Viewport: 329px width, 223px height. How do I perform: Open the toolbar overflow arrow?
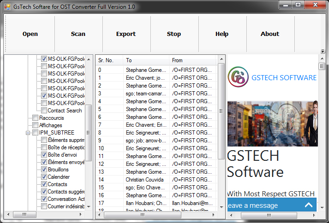323,51
